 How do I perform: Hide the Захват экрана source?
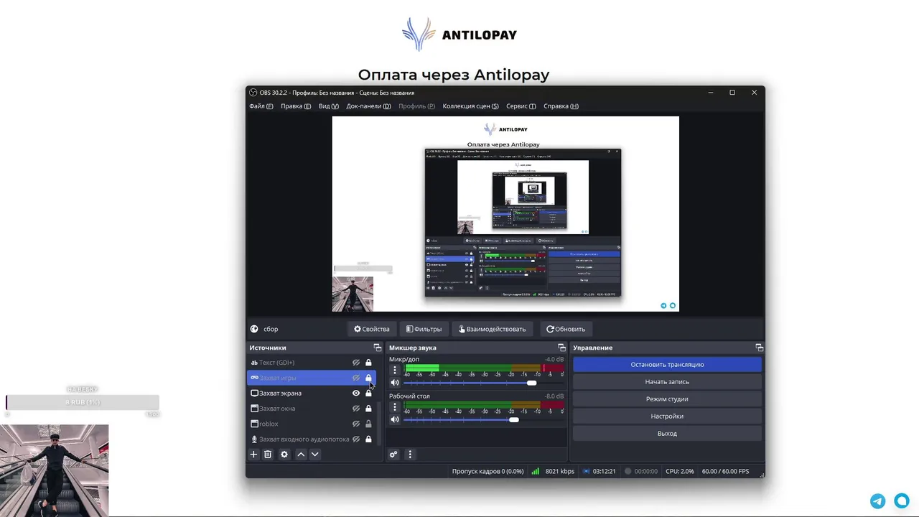(x=356, y=393)
